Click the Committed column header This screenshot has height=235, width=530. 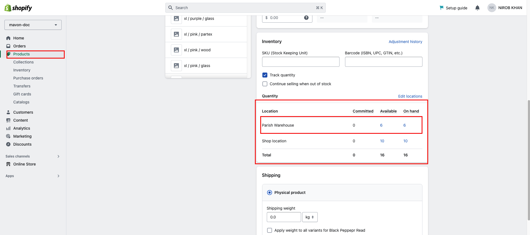click(363, 111)
